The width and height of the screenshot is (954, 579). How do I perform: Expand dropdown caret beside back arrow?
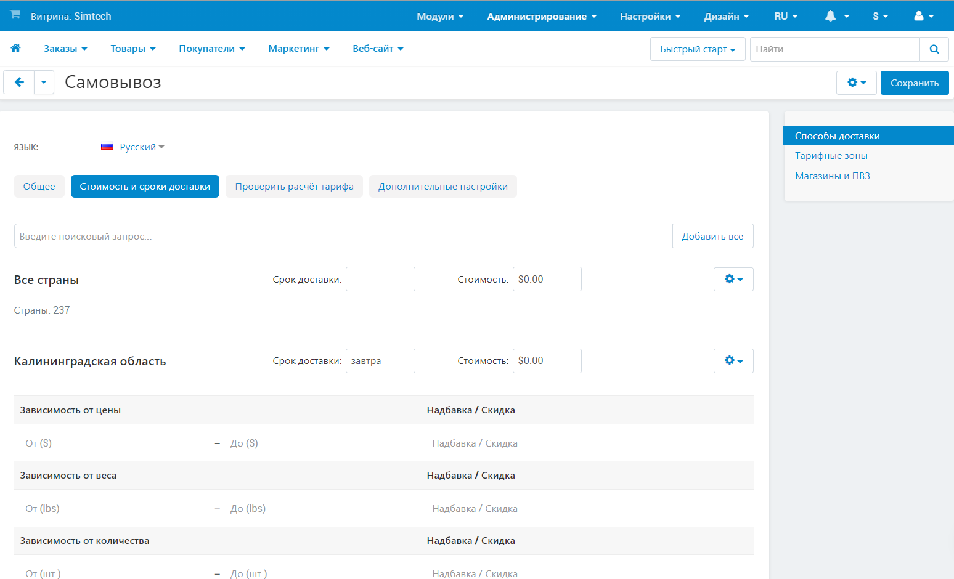[x=44, y=83]
